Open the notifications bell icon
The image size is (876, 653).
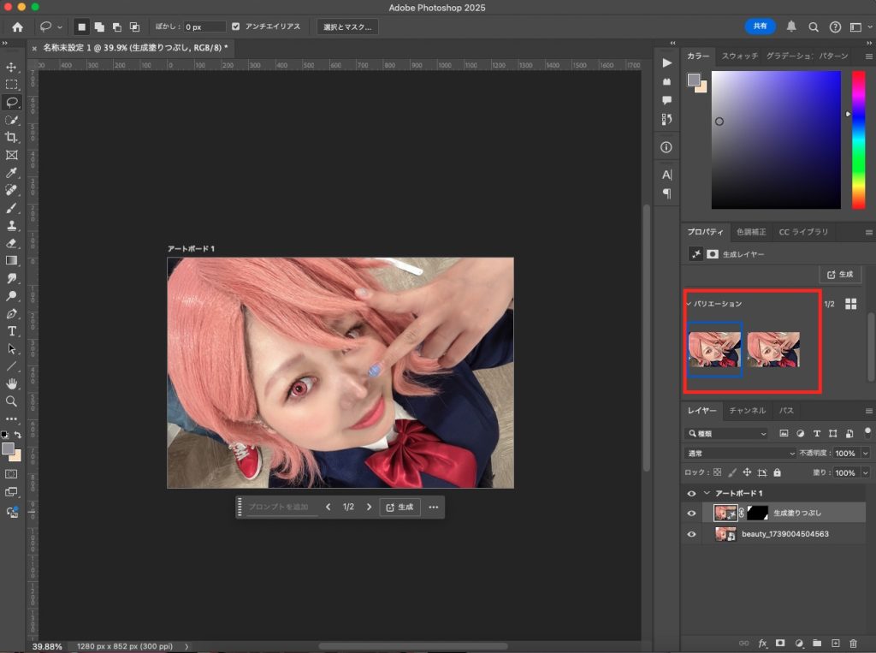[x=791, y=27]
